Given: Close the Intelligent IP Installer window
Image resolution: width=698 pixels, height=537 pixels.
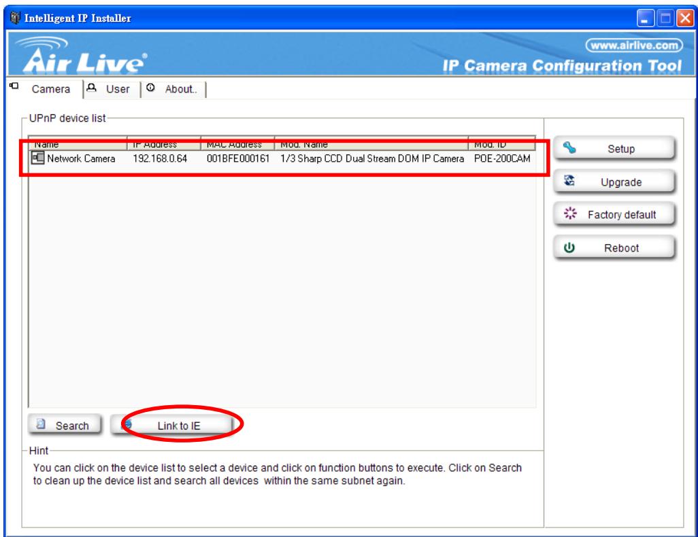Looking at the screenshot, I should click(x=685, y=18).
